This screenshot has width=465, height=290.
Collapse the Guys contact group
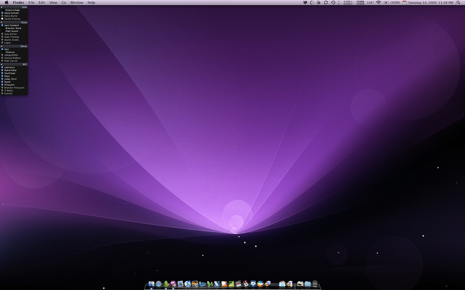click(x=2, y=22)
